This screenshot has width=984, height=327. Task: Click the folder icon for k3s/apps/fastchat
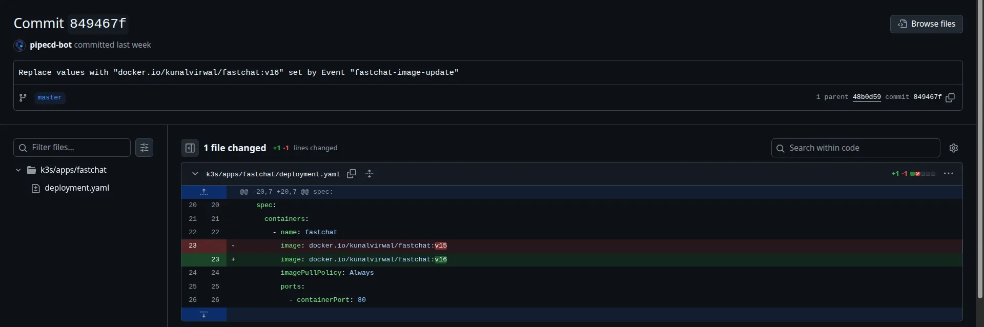tap(31, 170)
